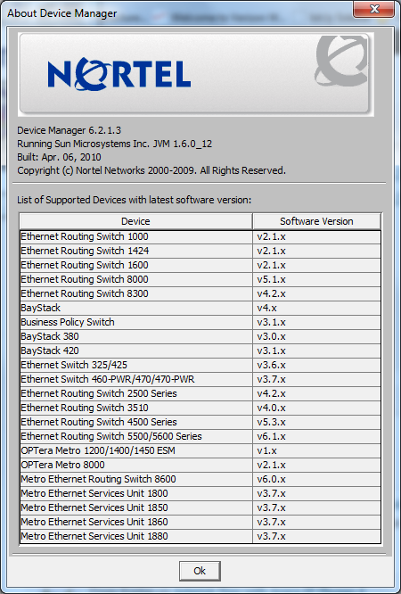This screenshot has height=594, width=401.
Task: Click the Nortel logo banner
Action: tap(195, 74)
